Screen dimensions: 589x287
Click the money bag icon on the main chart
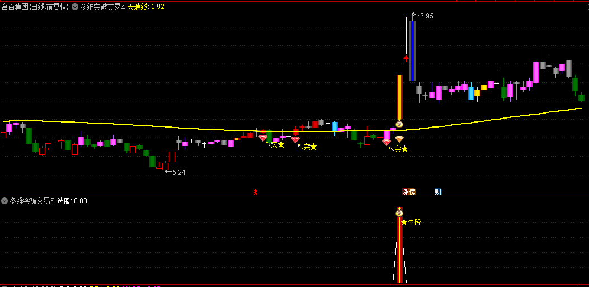pos(399,123)
